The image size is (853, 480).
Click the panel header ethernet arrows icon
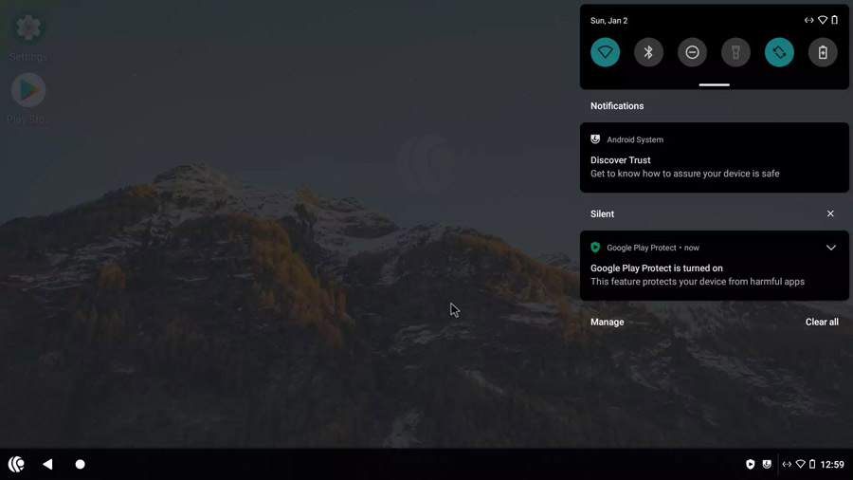point(809,20)
